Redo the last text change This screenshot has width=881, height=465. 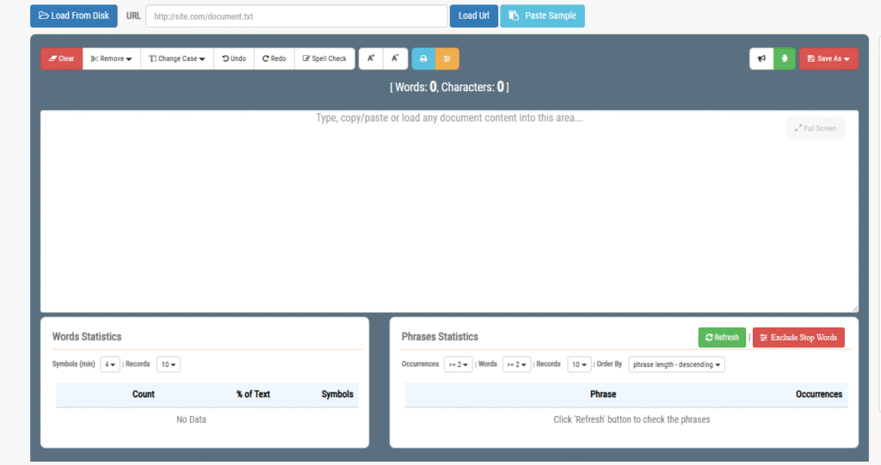pyautogui.click(x=274, y=58)
